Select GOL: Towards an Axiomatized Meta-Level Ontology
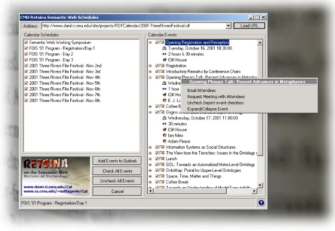The height and width of the screenshot is (231, 335). coord(210,165)
